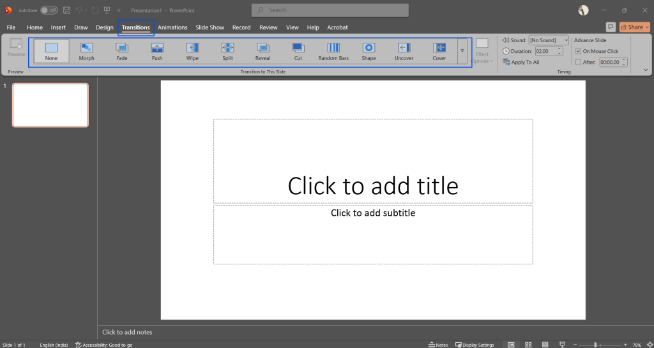The height and width of the screenshot is (348, 654).
Task: Choose the Shape transition
Action: tap(369, 51)
